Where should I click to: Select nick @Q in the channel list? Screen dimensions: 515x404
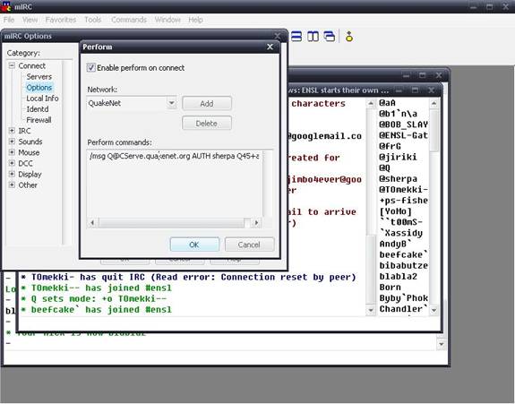pyautogui.click(x=384, y=168)
